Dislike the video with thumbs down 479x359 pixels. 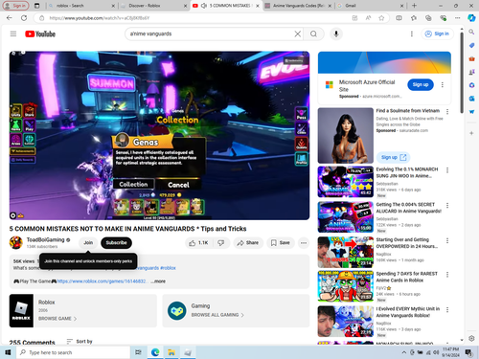click(x=221, y=243)
